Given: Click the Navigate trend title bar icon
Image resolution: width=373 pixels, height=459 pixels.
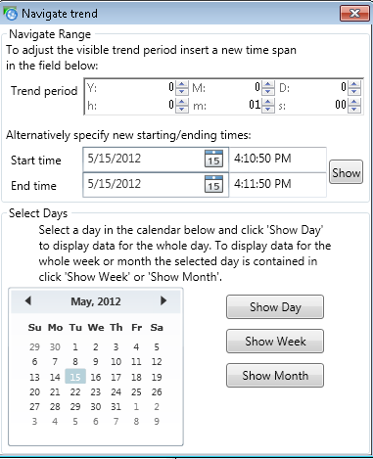Looking at the screenshot, I should [x=10, y=14].
